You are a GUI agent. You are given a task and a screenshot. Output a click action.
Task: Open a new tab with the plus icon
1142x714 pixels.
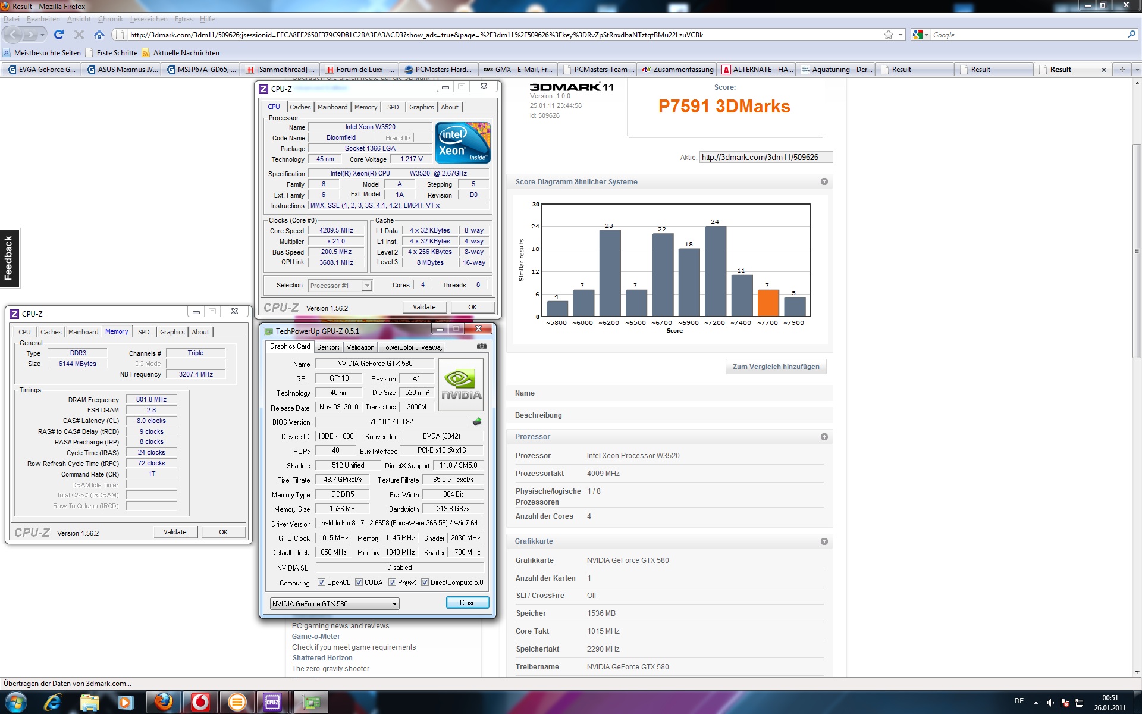pos(1122,70)
